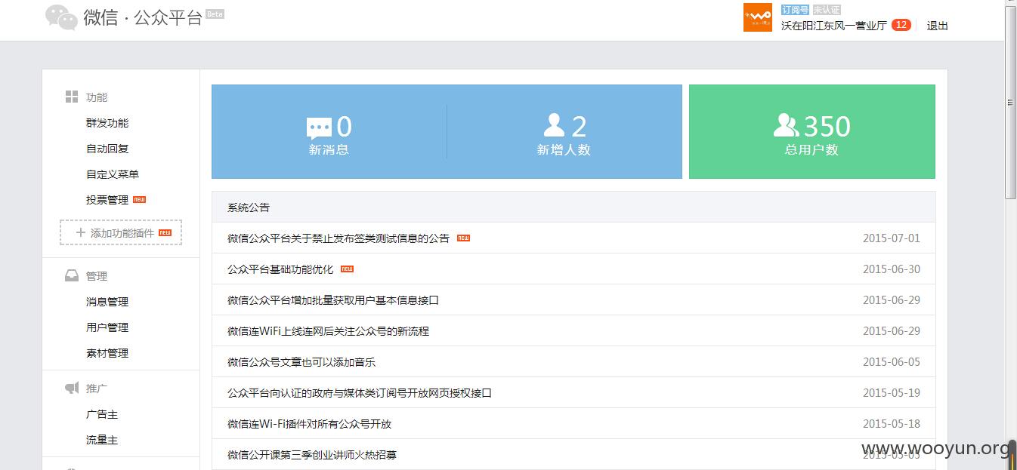
Task: Click the 管理 section heading
Action: tap(97, 276)
